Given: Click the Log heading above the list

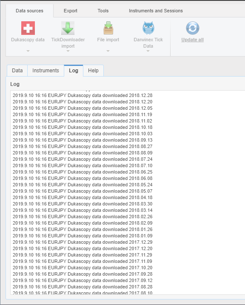Looking at the screenshot, I should (15, 84).
